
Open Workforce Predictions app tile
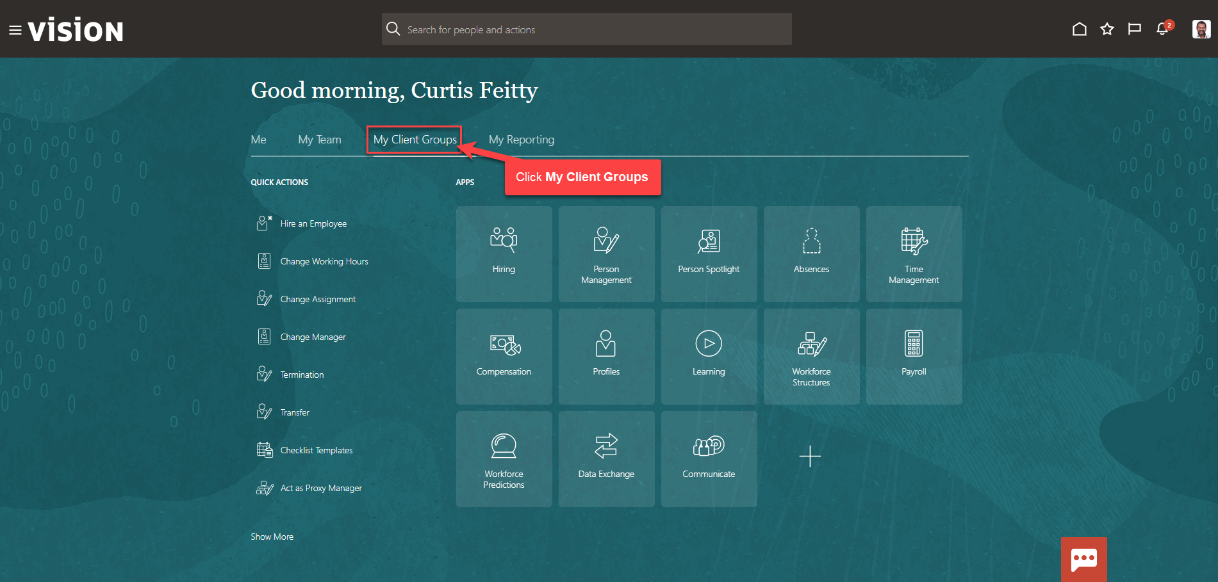pos(504,459)
